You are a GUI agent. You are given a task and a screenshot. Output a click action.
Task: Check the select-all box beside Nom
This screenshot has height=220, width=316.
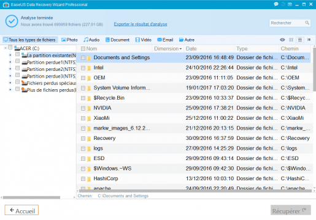tap(83, 49)
